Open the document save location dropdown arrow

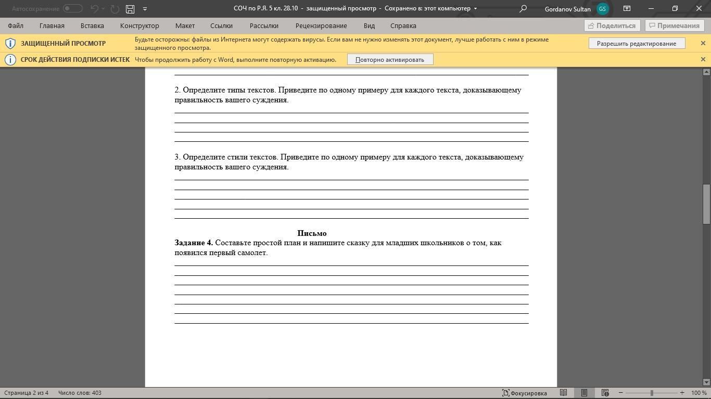(475, 9)
